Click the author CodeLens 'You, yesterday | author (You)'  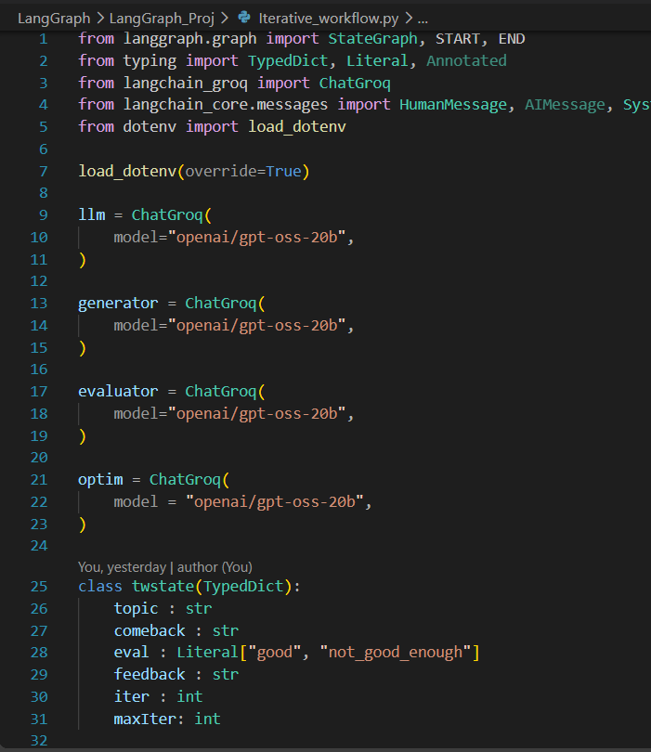click(x=165, y=567)
